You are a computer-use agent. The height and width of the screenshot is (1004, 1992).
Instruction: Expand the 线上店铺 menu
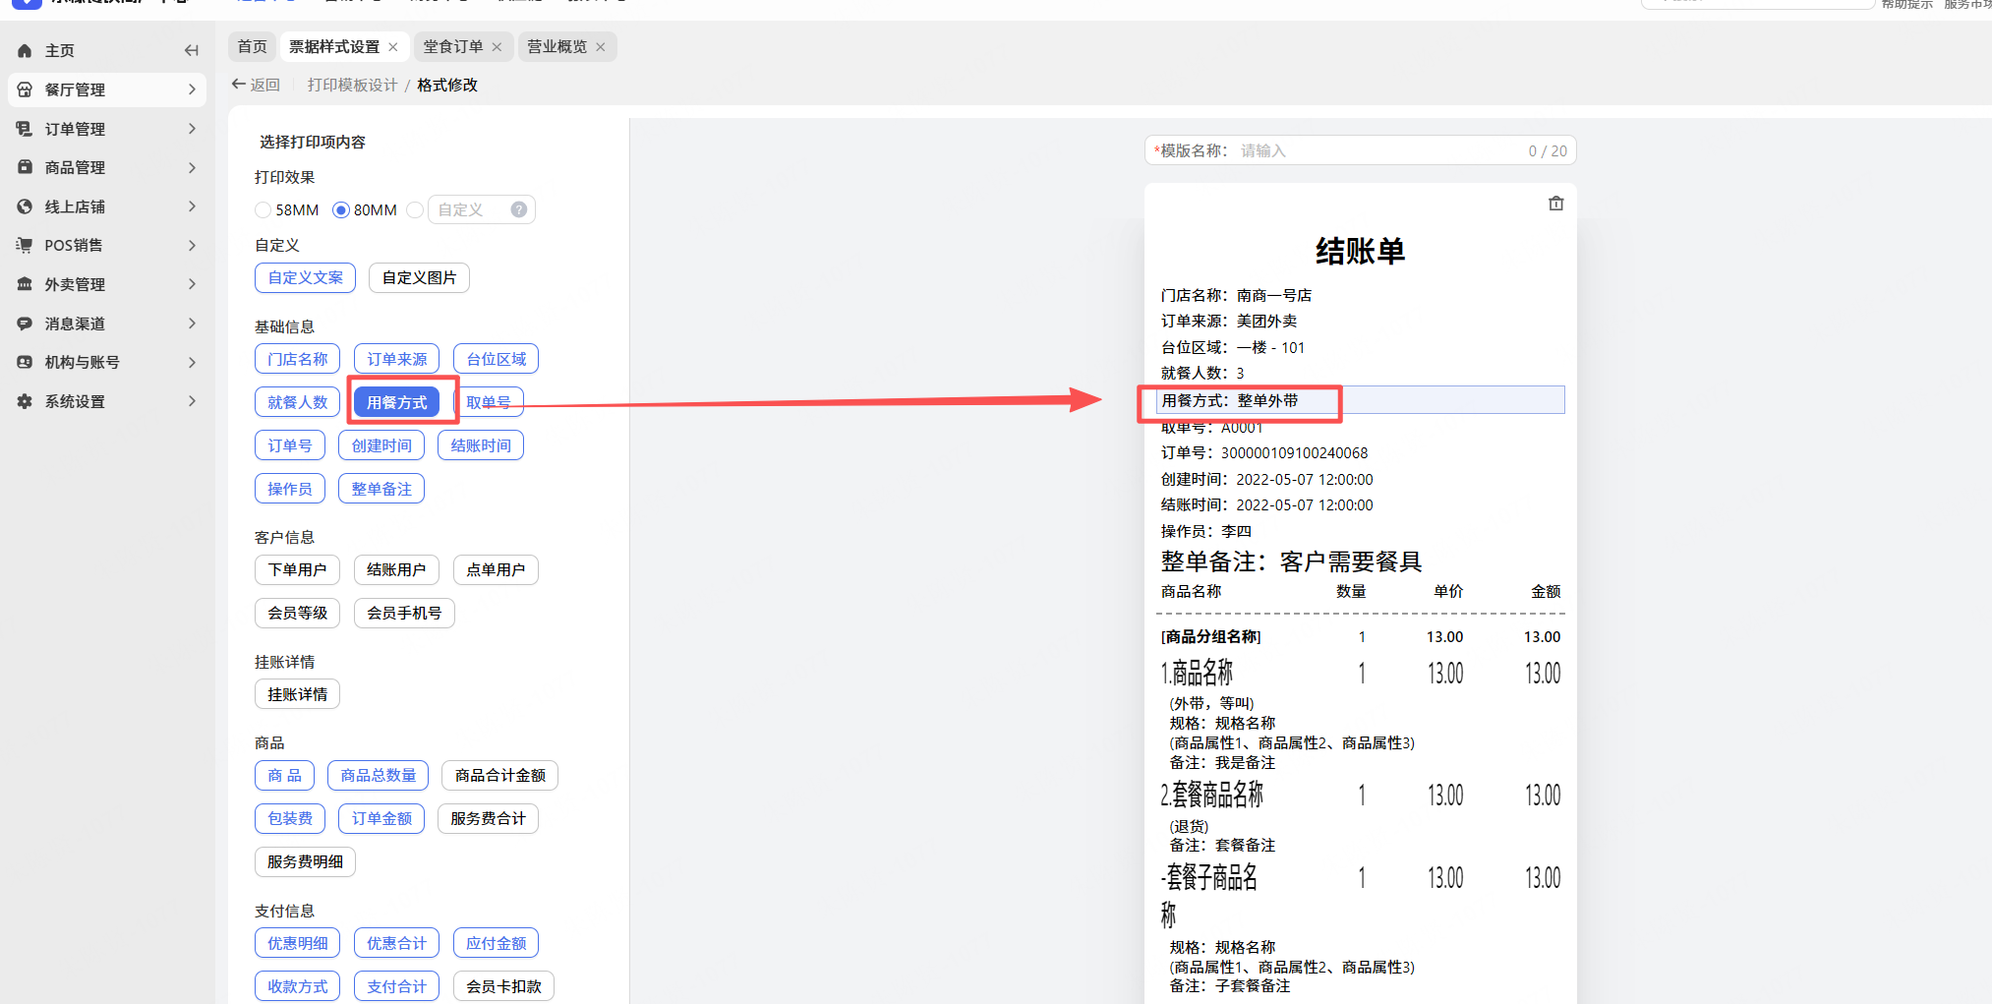tap(192, 207)
